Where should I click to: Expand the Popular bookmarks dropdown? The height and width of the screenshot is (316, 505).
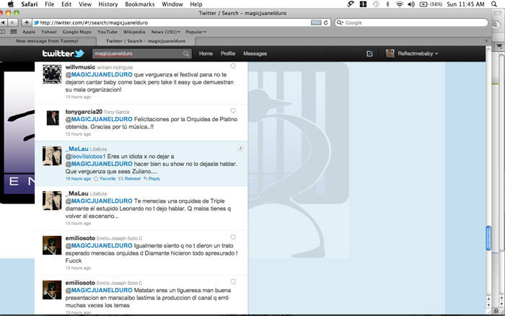[196, 32]
